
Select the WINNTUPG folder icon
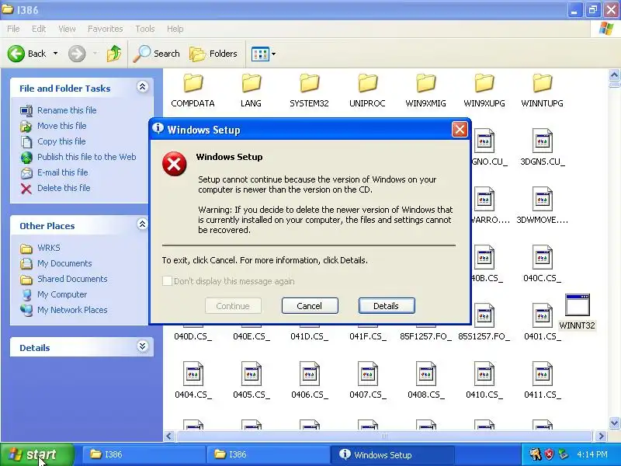click(542, 83)
